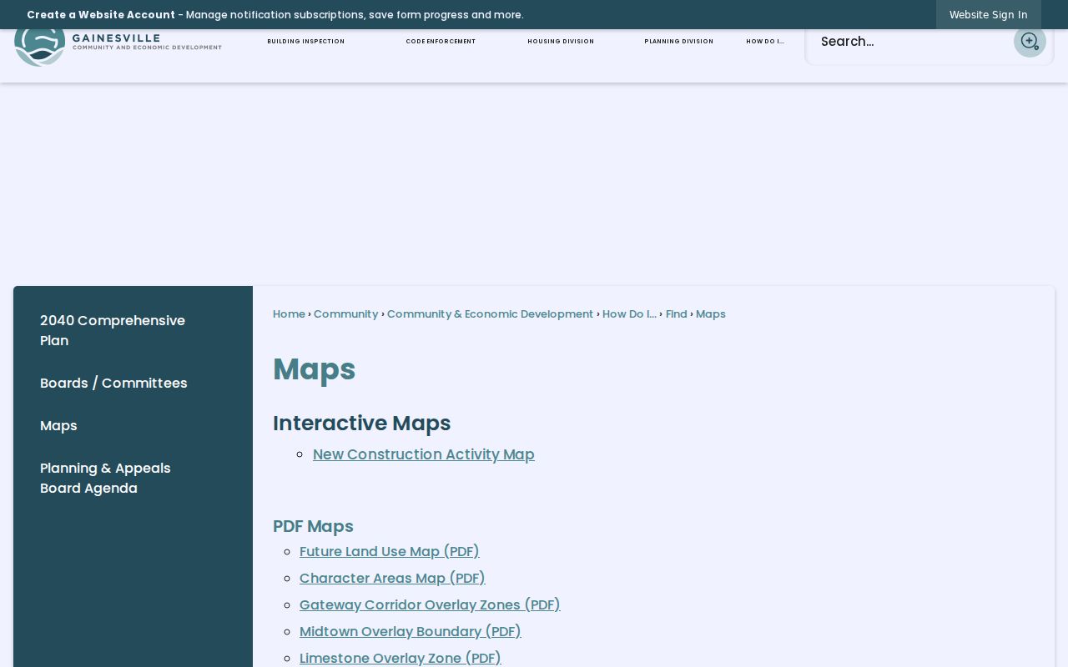Click the How Do I breadcrumb
The width and height of the screenshot is (1068, 667).
629,314
